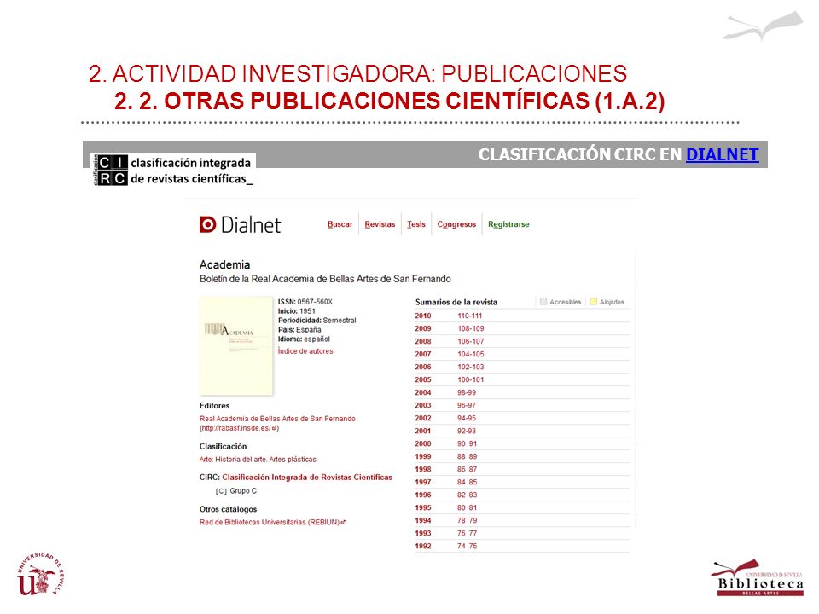Screen dimensions: 819x614
Task: Open the Buscar menu item
Action: [x=340, y=224]
